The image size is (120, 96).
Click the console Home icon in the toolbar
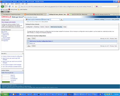[27, 19]
